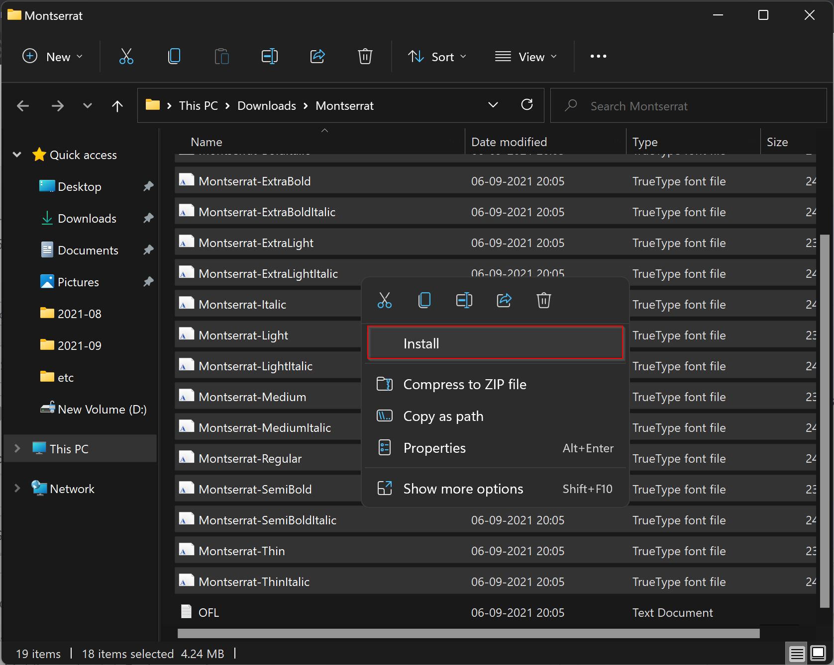
Task: Click the Copy icon in the toolbar
Action: click(174, 56)
